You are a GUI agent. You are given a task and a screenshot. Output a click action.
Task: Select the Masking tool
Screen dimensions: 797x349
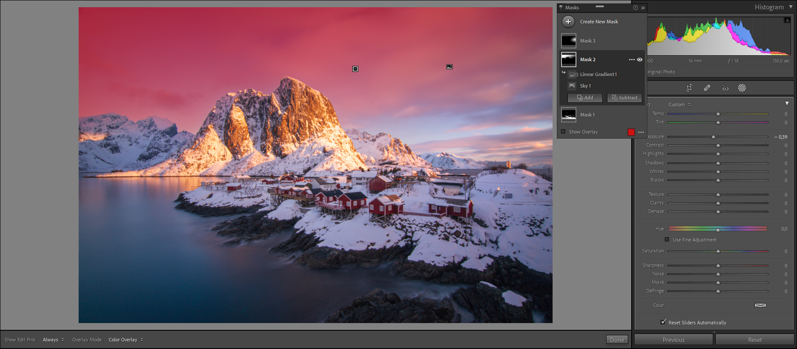pyautogui.click(x=742, y=88)
